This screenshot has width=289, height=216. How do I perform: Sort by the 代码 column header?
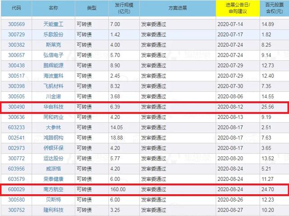pyautogui.click(x=16, y=8)
